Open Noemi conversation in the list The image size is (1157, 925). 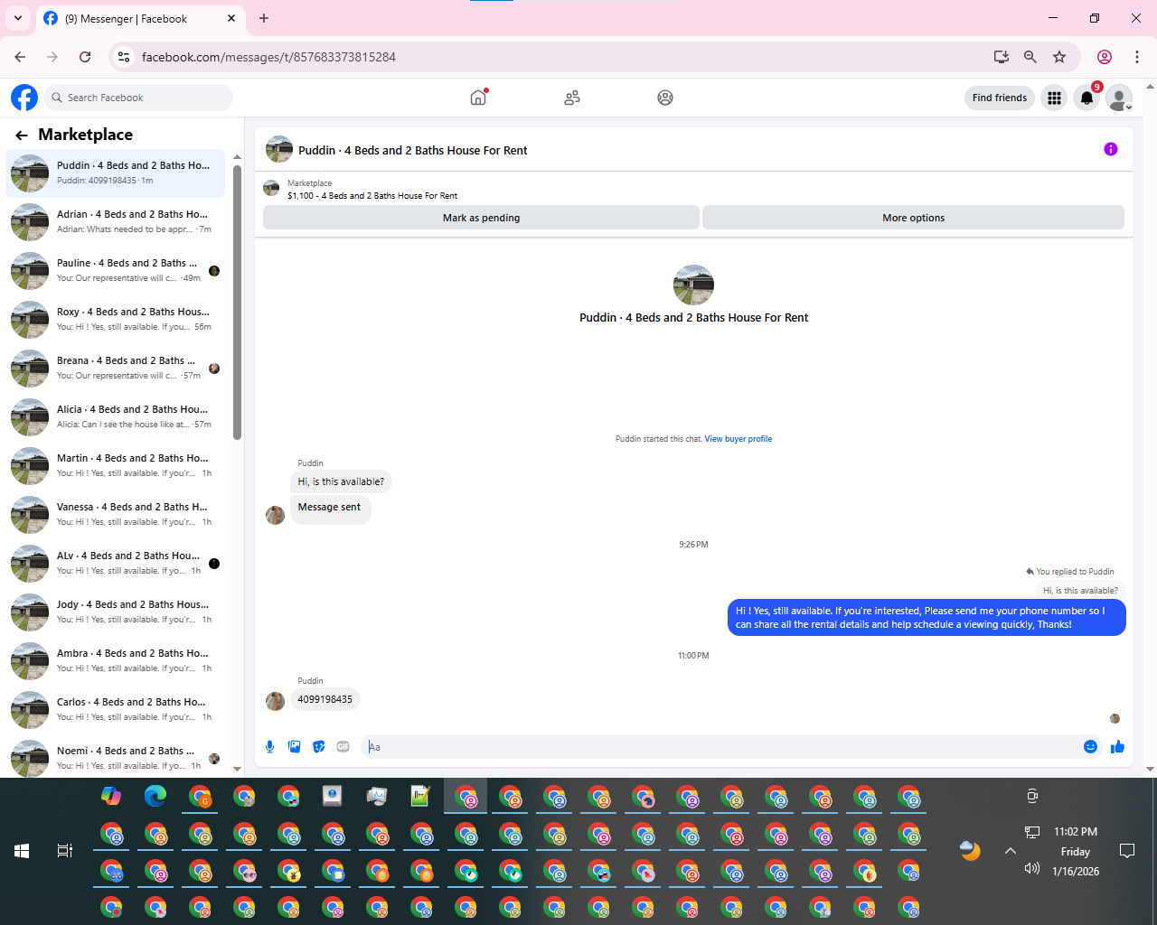pyautogui.click(x=116, y=757)
